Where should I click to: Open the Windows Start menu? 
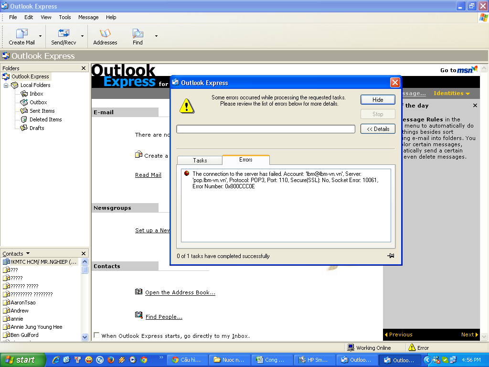point(23,360)
